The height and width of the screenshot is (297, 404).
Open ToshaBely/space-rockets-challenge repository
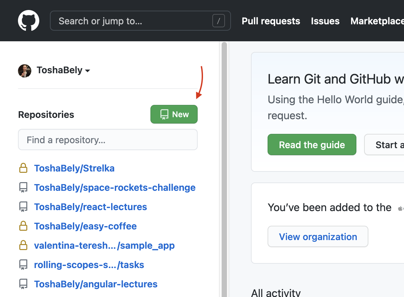[115, 187]
